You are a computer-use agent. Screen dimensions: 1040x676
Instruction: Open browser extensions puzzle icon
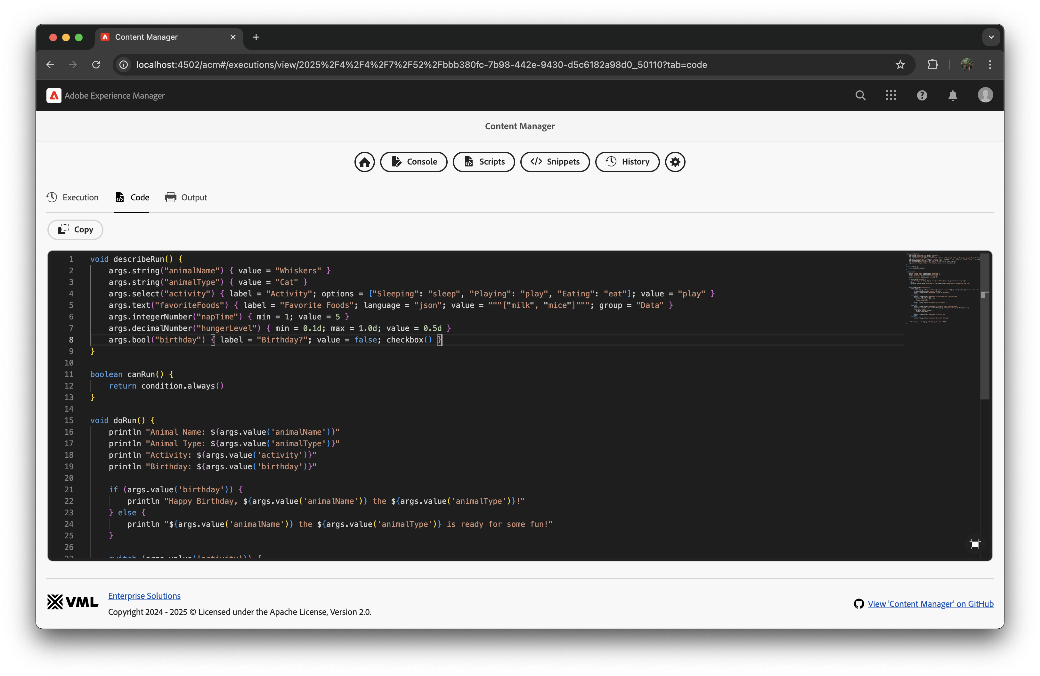932,65
